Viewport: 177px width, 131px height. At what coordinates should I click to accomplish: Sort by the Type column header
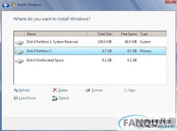(152, 34)
